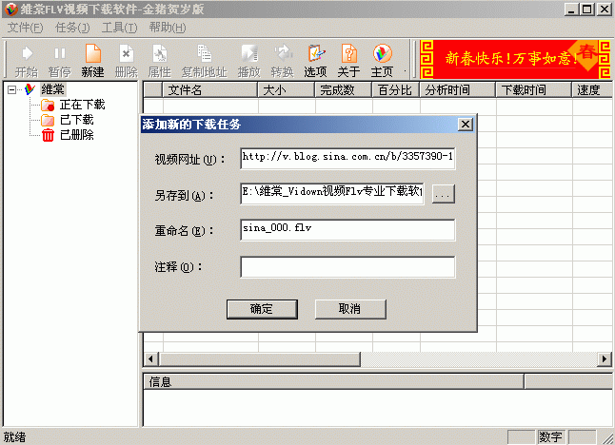This screenshot has width=615, height=445.
Task: Click the 复制地址 (Copy address) icon
Action: pos(204,55)
